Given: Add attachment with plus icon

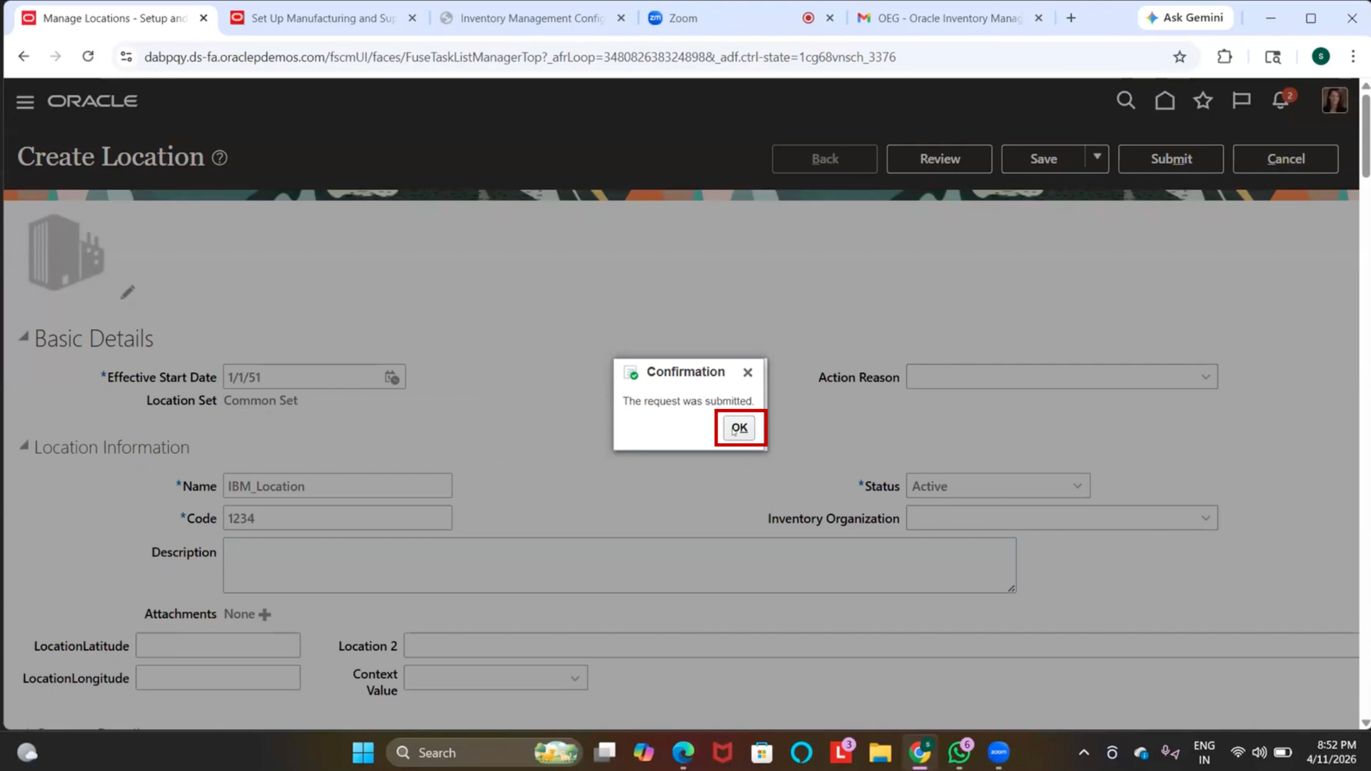Looking at the screenshot, I should [265, 615].
